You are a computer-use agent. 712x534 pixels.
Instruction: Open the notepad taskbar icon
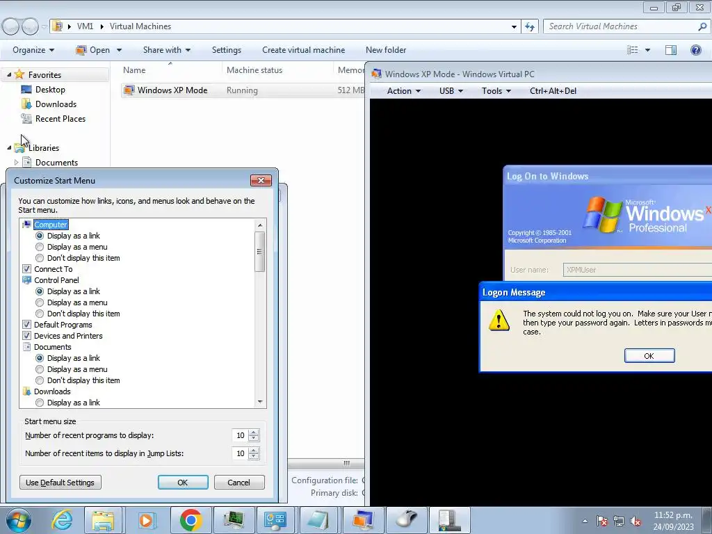coord(318,520)
